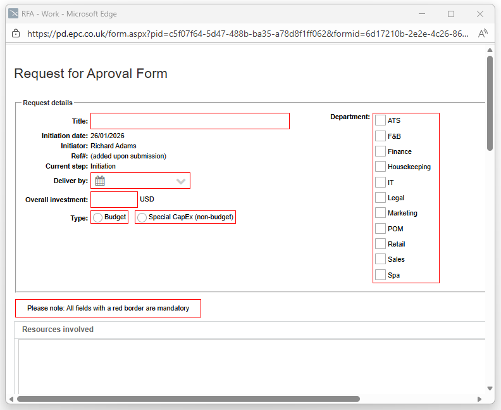Choose Special CapEx (non-budget) type

point(142,217)
